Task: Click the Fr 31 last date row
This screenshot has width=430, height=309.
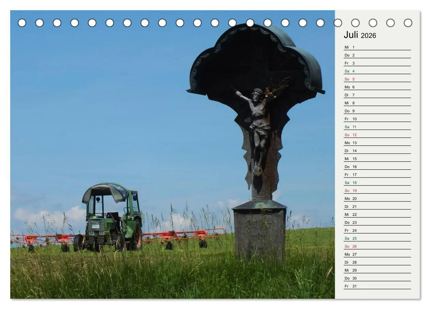Action: 377,286
